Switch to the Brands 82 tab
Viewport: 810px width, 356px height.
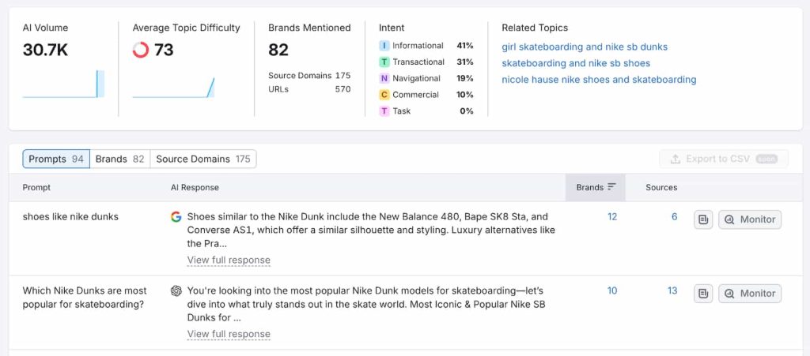[x=120, y=159]
